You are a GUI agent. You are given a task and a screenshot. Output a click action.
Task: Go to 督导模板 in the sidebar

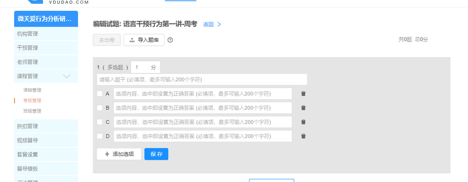[x=46, y=169]
